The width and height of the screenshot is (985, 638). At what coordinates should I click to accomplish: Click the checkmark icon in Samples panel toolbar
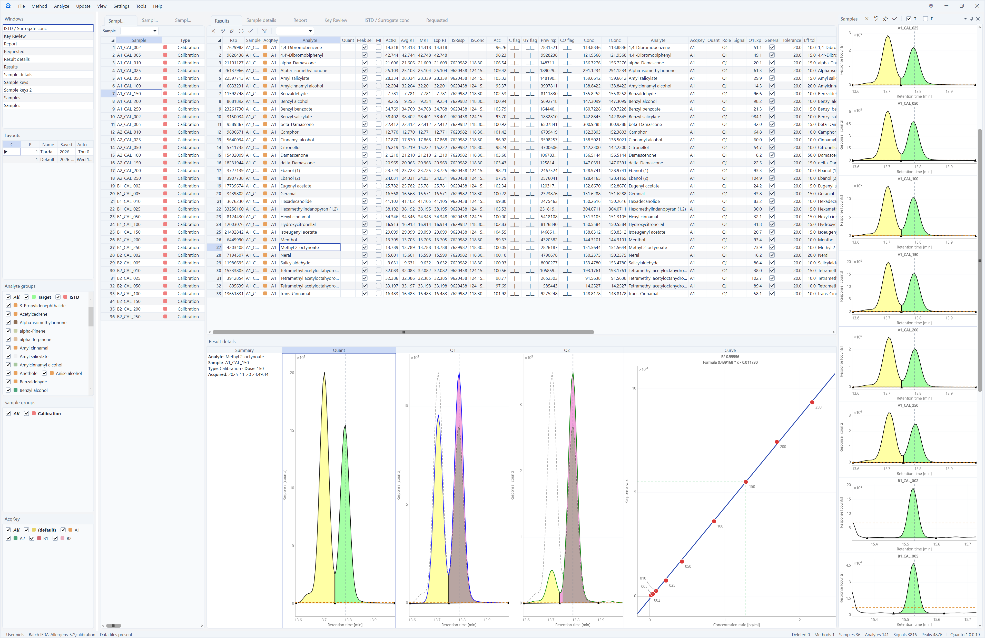[895, 19]
